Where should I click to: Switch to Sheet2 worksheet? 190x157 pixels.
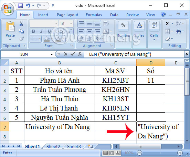coord(53,146)
